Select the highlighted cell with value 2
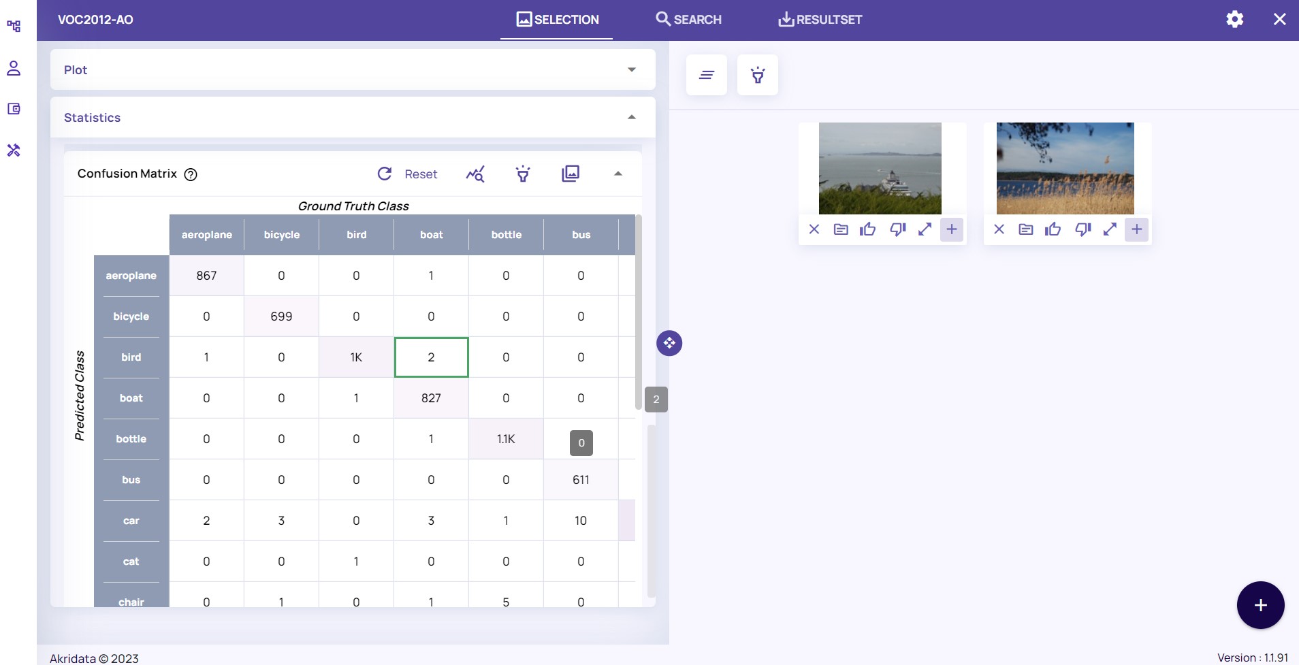This screenshot has width=1299, height=665. pos(431,357)
